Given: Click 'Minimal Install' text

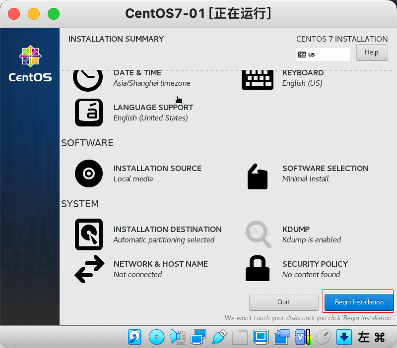Looking at the screenshot, I should tap(305, 179).
